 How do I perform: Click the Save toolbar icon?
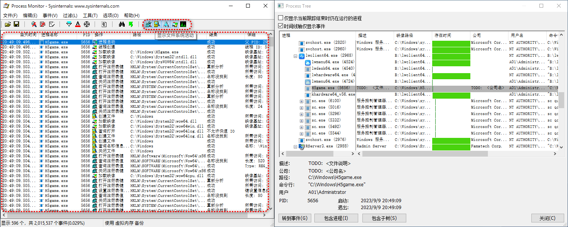(16, 24)
